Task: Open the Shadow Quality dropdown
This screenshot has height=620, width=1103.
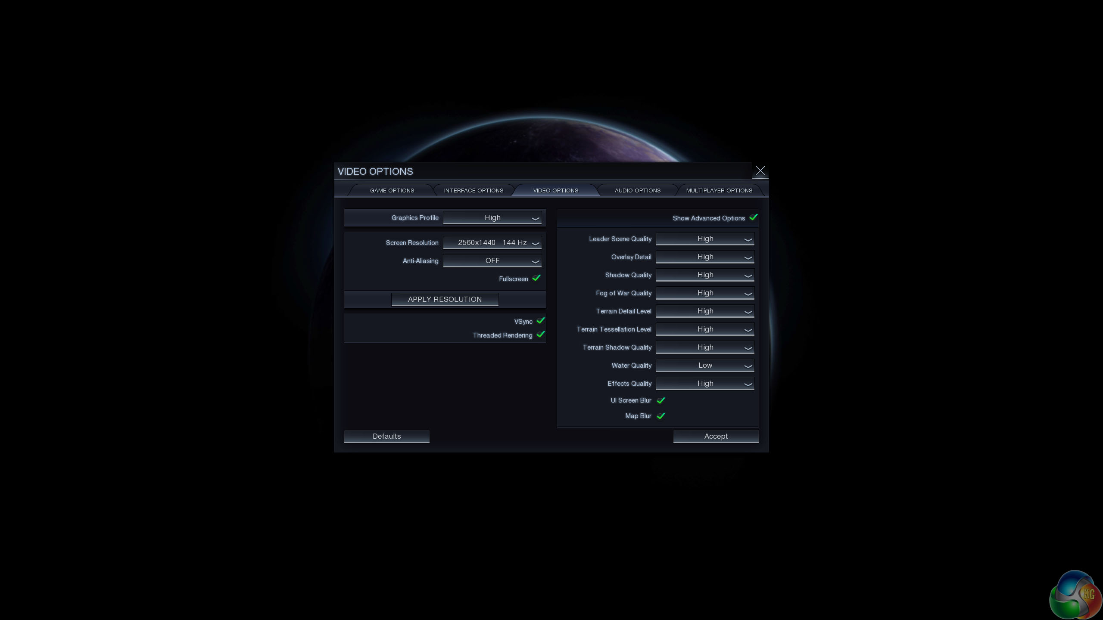Action: (x=705, y=275)
